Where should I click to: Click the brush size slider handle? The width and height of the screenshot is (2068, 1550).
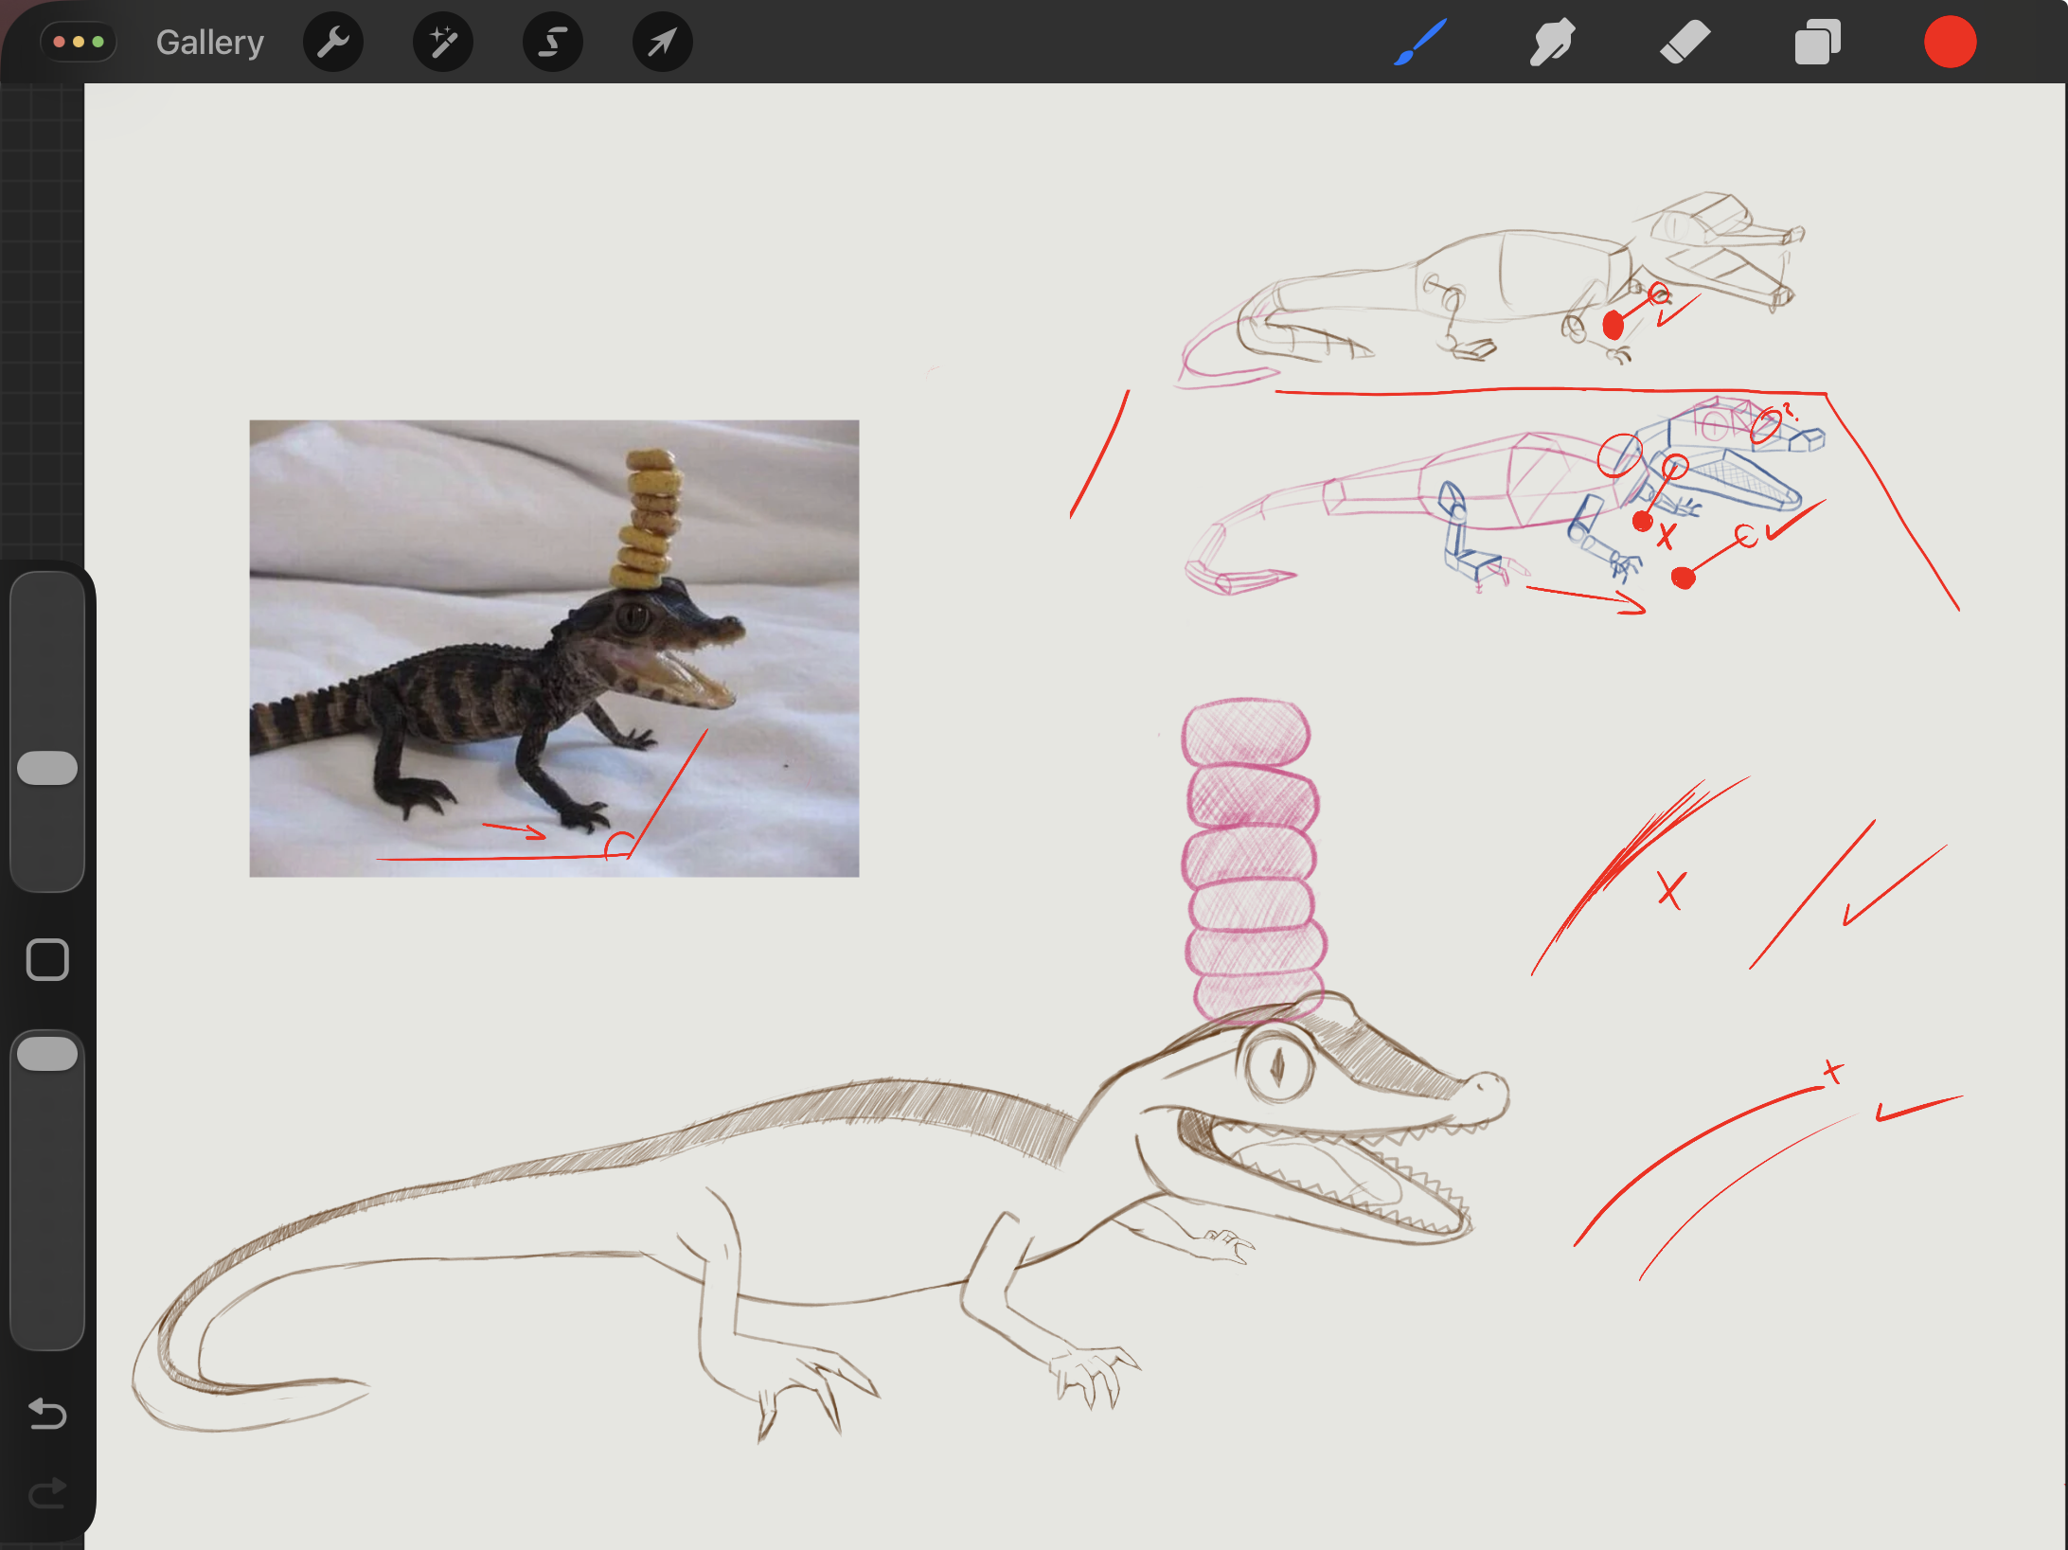click(x=47, y=768)
